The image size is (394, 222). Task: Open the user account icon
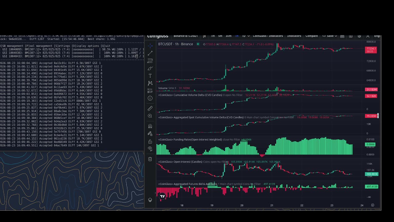tap(368, 36)
